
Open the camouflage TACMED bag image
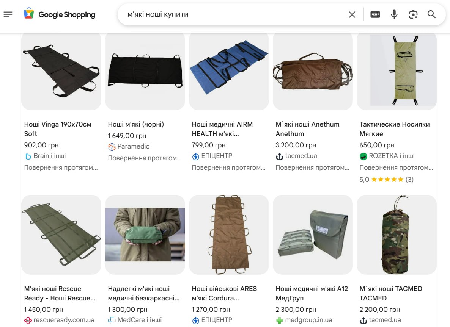pyautogui.click(x=397, y=235)
